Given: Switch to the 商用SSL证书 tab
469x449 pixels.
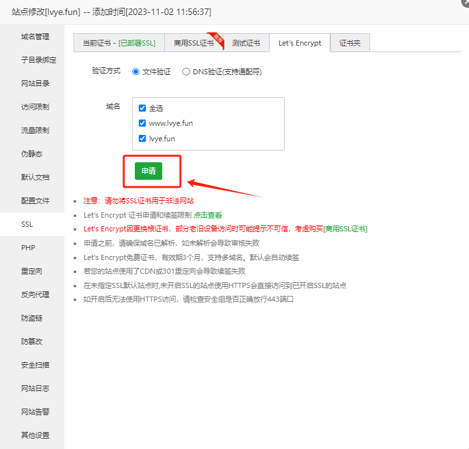Looking at the screenshot, I should [194, 43].
